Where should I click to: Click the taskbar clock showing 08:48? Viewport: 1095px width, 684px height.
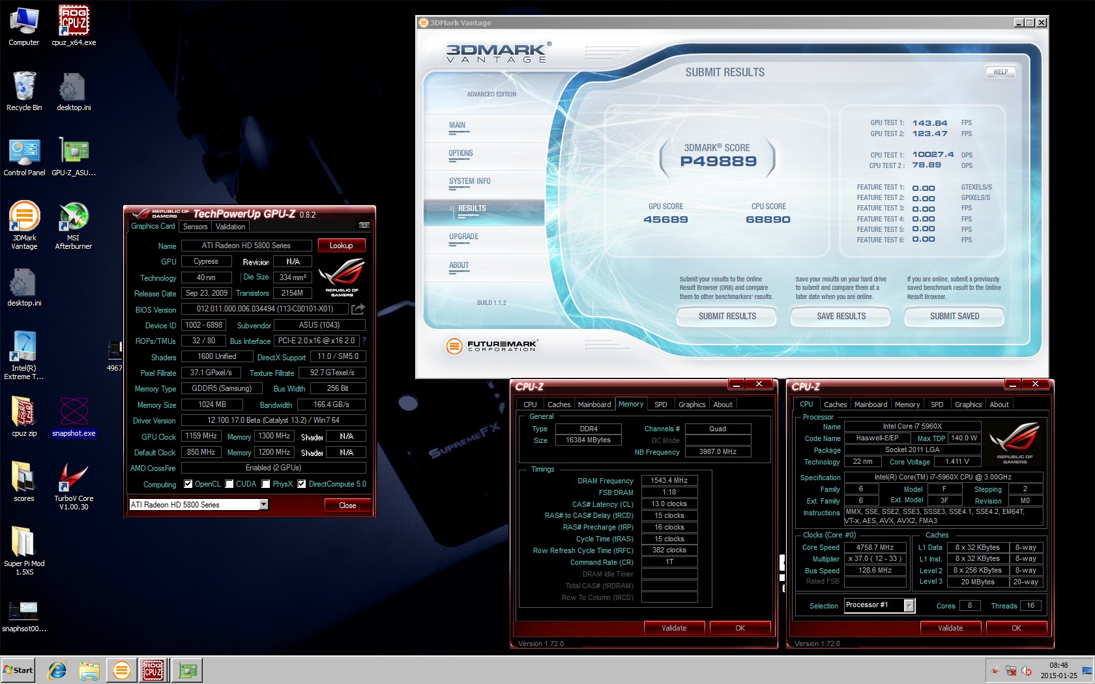click(1058, 670)
